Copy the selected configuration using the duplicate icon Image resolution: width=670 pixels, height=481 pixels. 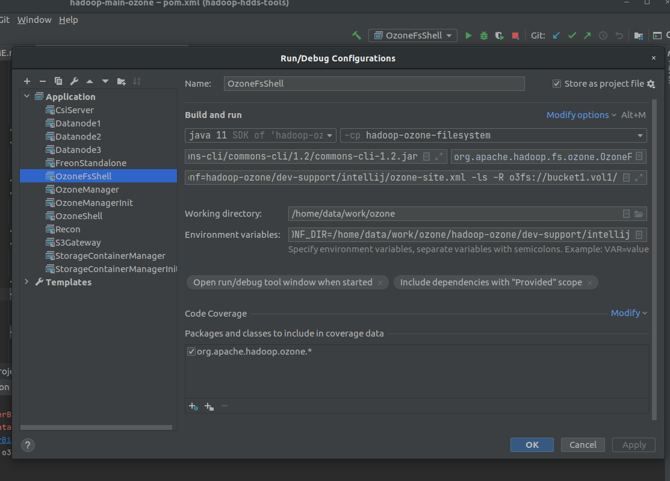pos(58,81)
